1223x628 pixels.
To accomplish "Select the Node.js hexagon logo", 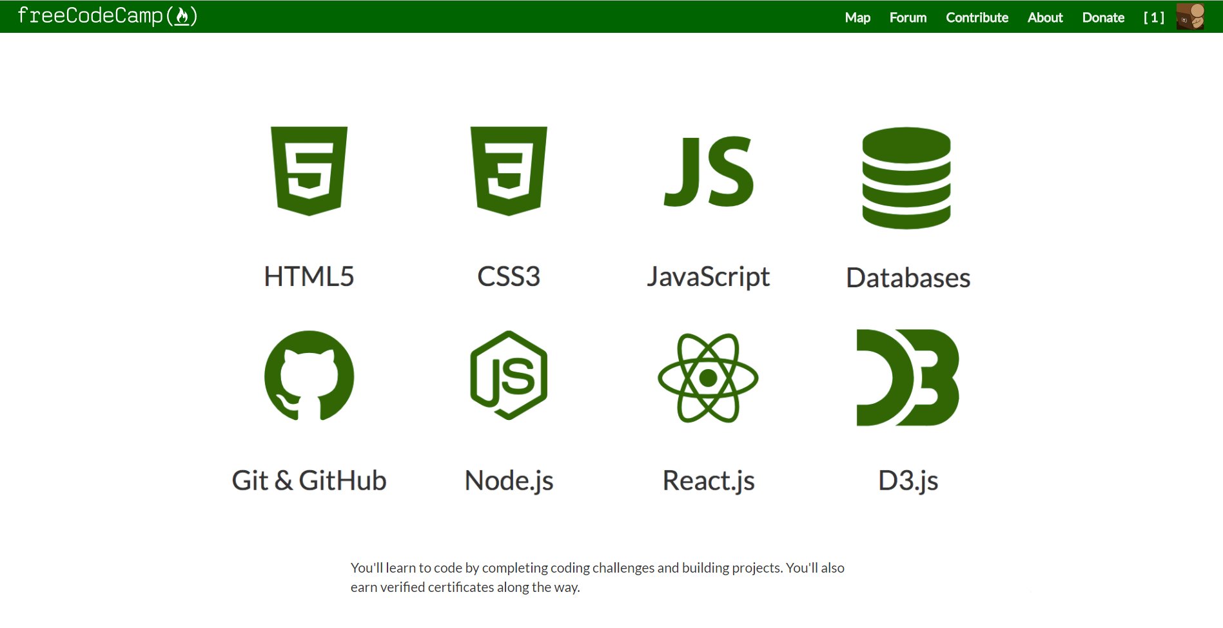I will coord(509,376).
